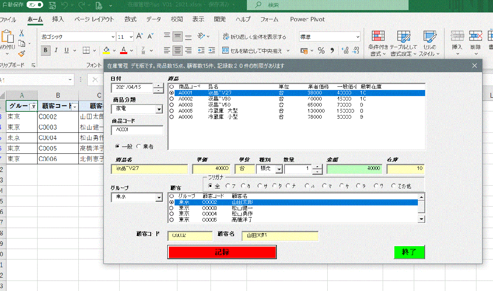Switch to the データ ribbon tab

154,19
